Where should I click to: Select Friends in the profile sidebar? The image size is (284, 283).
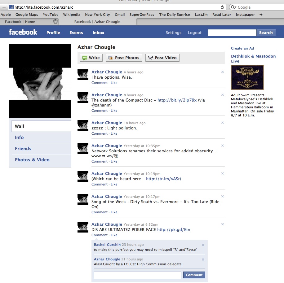coord(23,149)
